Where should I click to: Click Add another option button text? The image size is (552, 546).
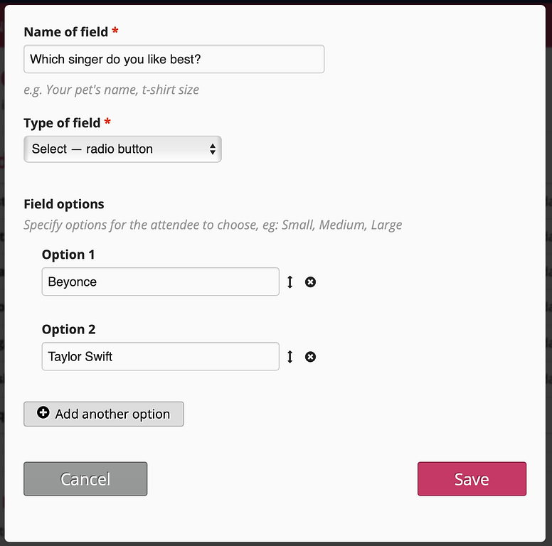tap(112, 414)
